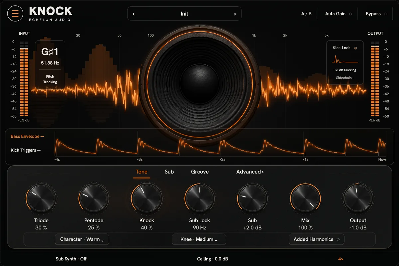This screenshot has width=399, height=266.
Task: Click the output meter -3.6 dB reading
Action: 375,120
